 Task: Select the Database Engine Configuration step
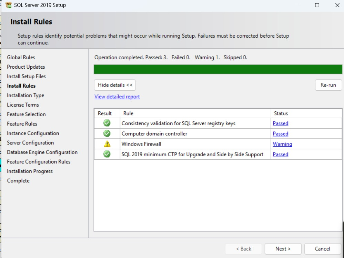click(42, 152)
